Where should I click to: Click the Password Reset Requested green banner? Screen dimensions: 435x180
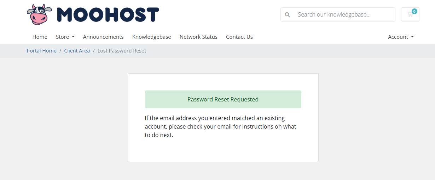223,99
